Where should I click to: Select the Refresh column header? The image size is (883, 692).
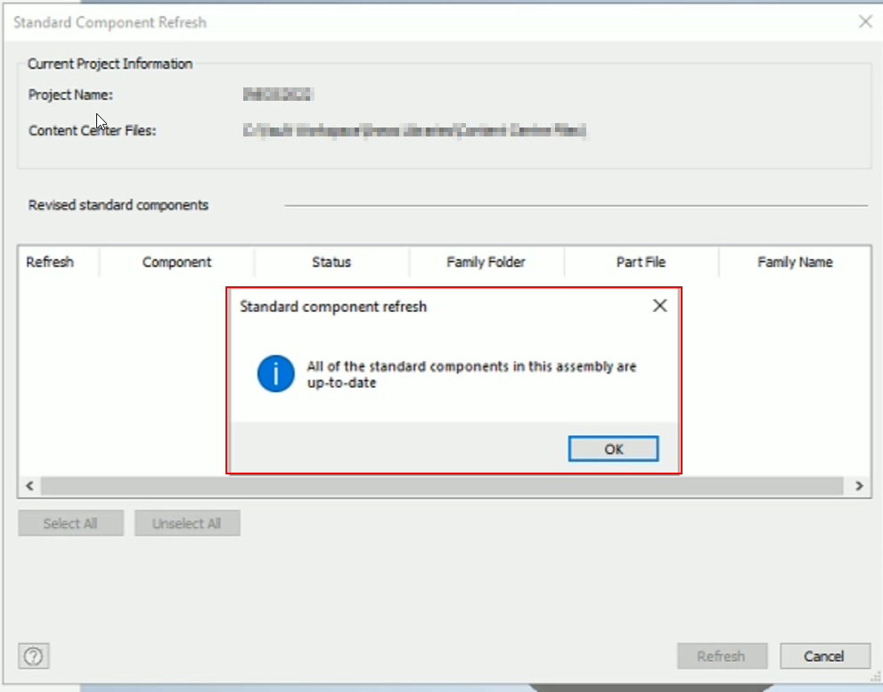51,261
